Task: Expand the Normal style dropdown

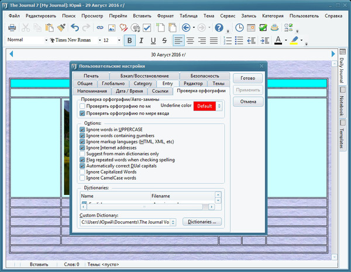Action: 46,40
